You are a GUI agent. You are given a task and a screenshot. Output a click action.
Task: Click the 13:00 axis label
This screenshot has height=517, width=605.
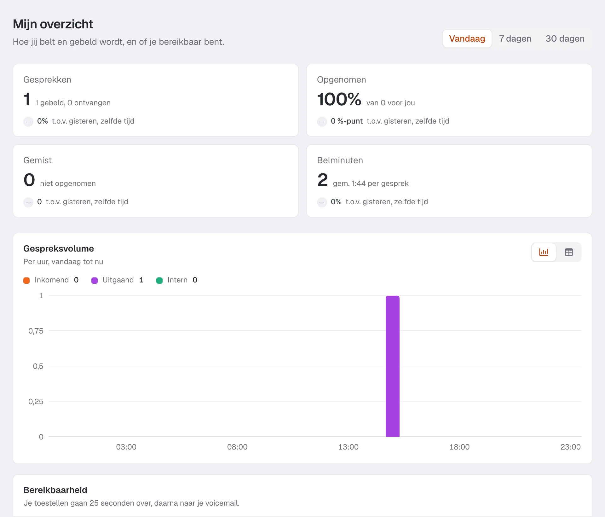click(x=348, y=447)
